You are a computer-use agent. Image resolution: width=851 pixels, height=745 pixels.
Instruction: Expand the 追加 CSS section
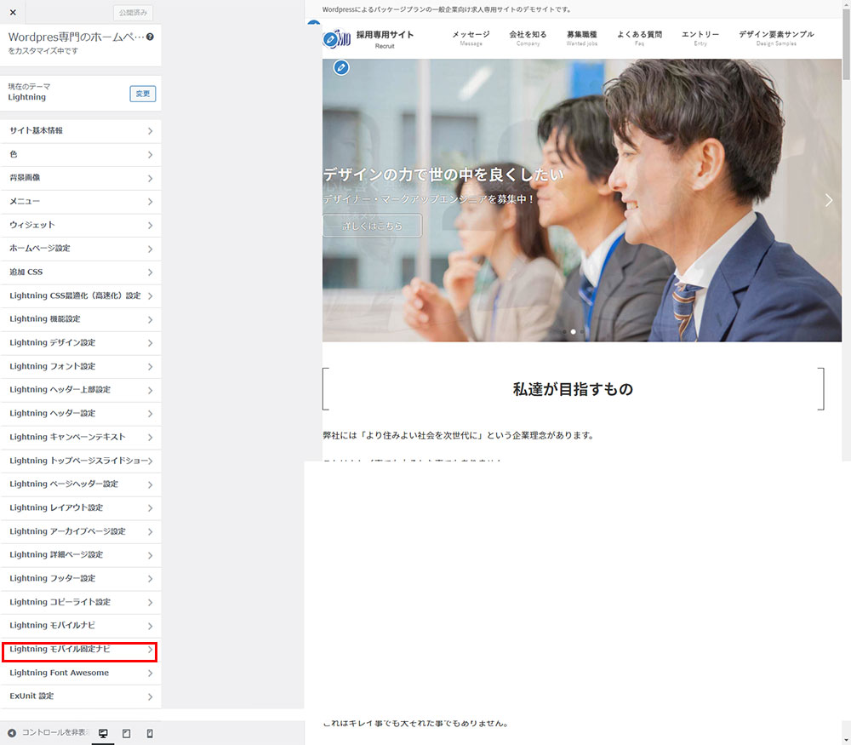tap(80, 272)
